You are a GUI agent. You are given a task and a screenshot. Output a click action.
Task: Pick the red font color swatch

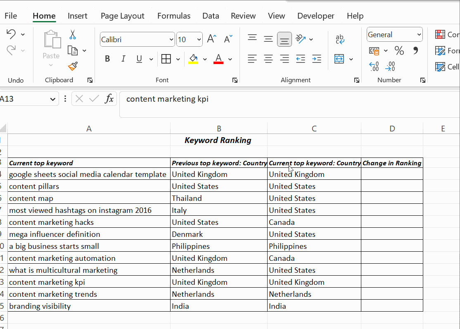218,60
